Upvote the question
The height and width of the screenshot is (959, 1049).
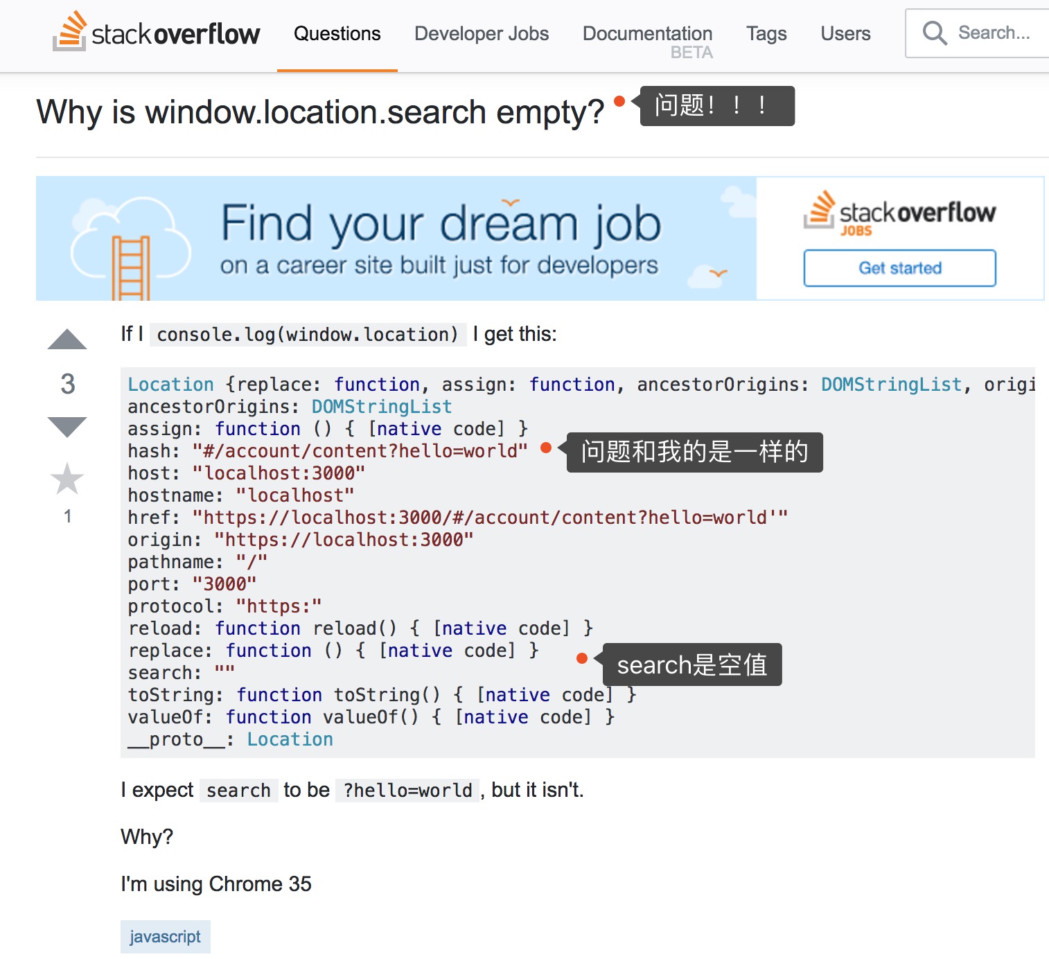tap(67, 340)
